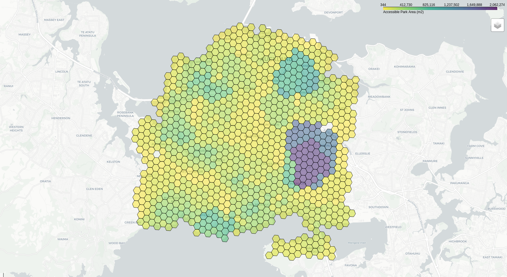Click the Favona place label
The image size is (507, 277).
coord(351,265)
